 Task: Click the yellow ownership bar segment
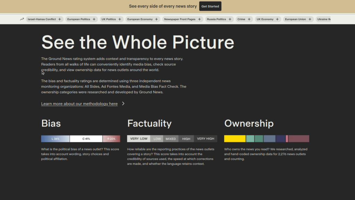235,139
